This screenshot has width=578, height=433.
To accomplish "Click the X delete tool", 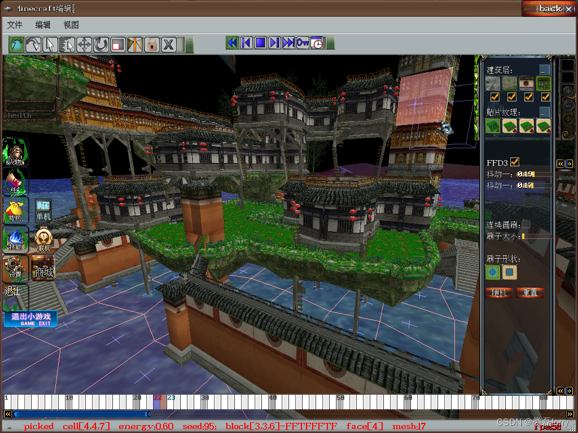I will pyautogui.click(x=169, y=45).
